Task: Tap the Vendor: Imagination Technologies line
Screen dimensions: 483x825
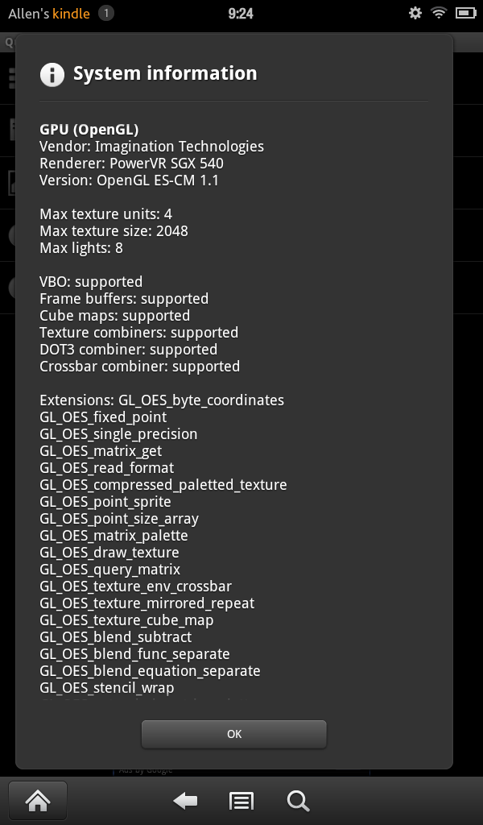Action: pos(152,147)
